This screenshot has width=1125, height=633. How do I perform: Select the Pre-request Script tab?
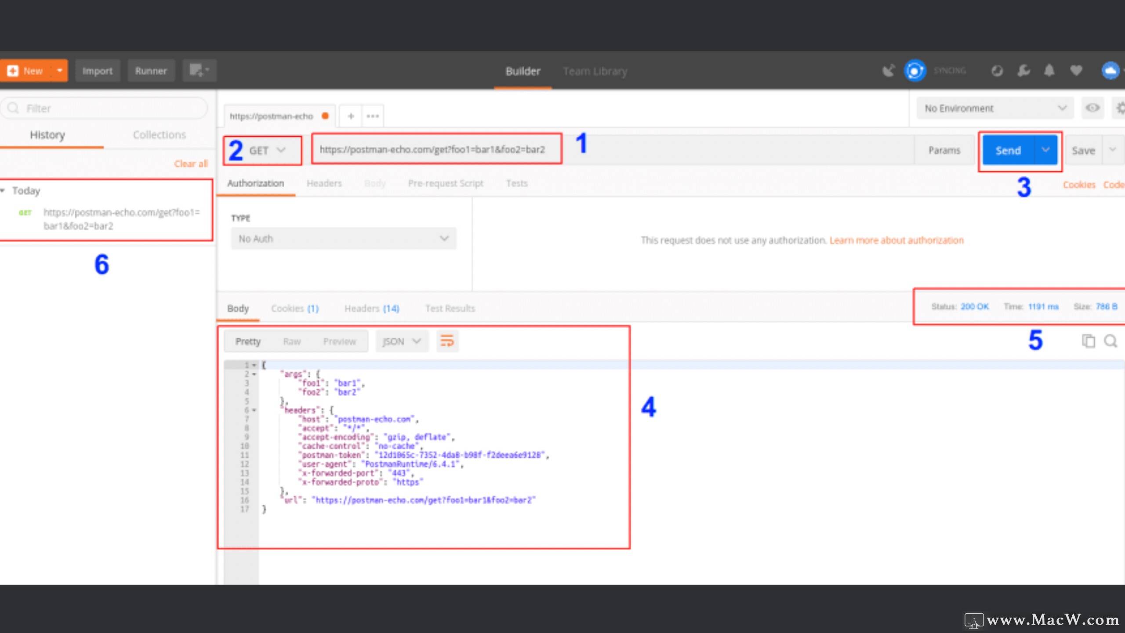point(446,183)
